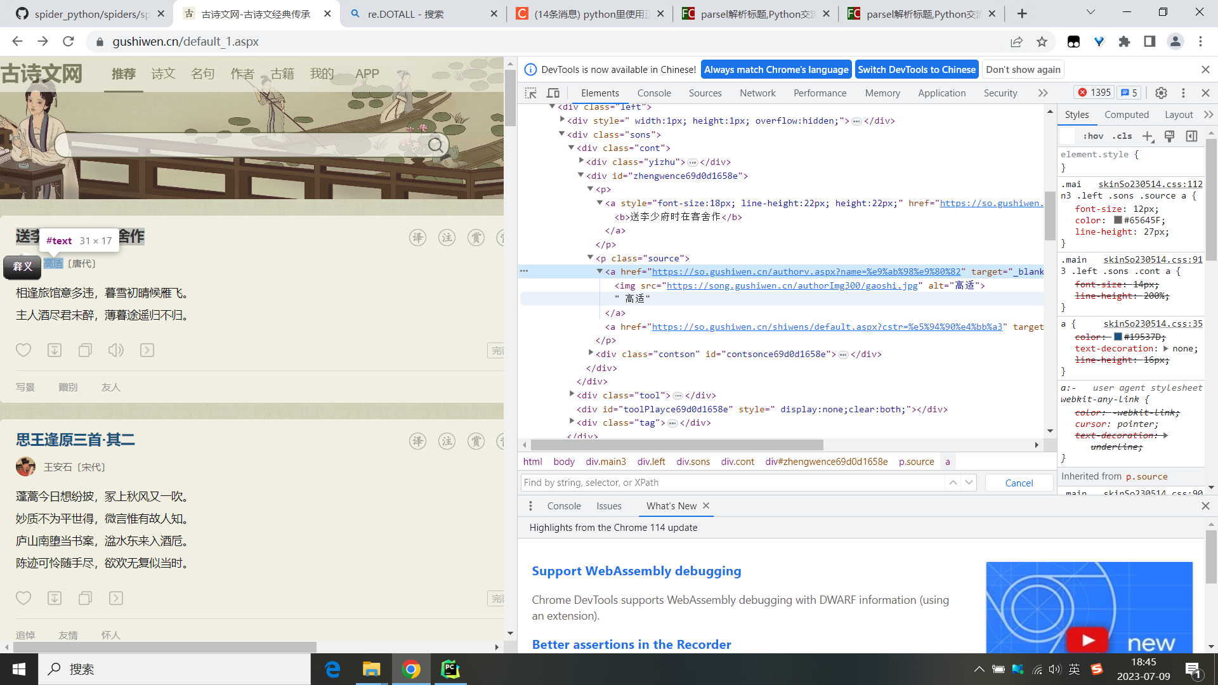Cancel the DevTools find bar
The image size is (1218, 685).
point(1019,483)
